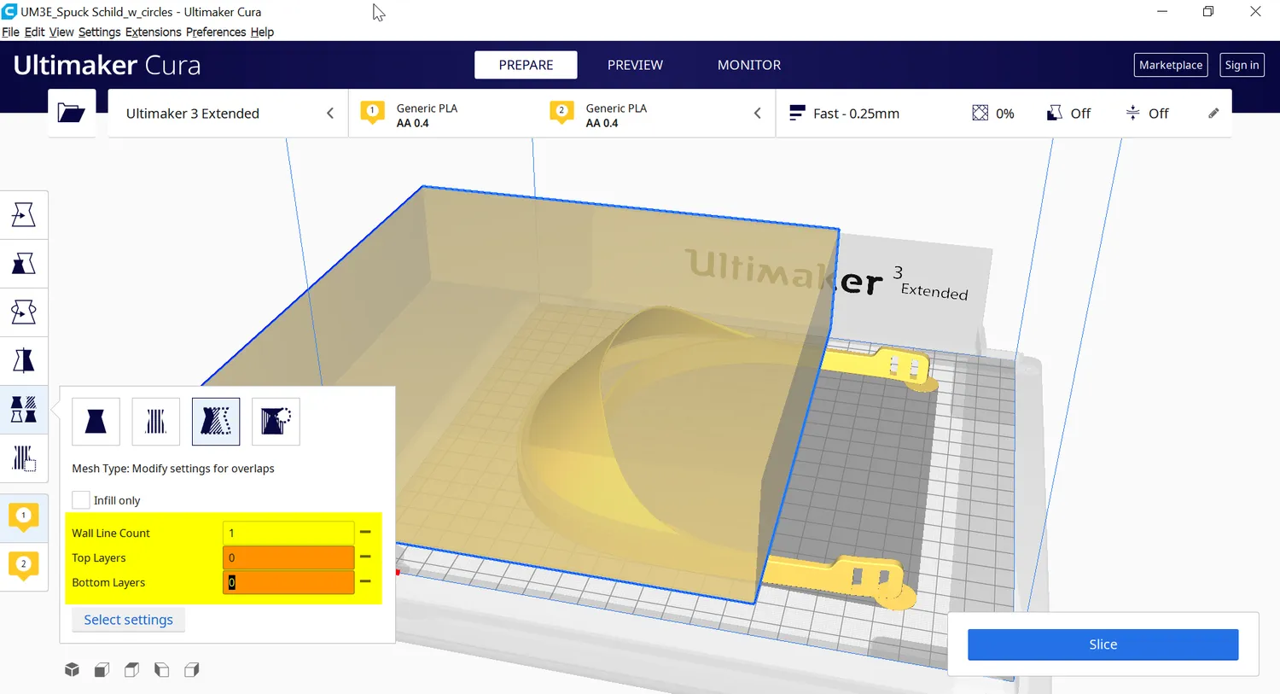Maximize or restore the Cura window
The image size is (1280, 694).
(x=1208, y=11)
